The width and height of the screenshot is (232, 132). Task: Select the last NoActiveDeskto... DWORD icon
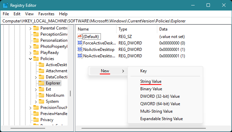pos(80,56)
